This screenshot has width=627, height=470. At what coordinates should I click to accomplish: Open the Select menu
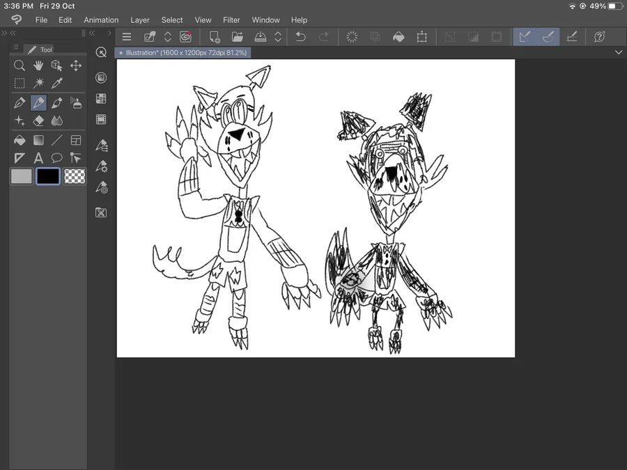172,20
